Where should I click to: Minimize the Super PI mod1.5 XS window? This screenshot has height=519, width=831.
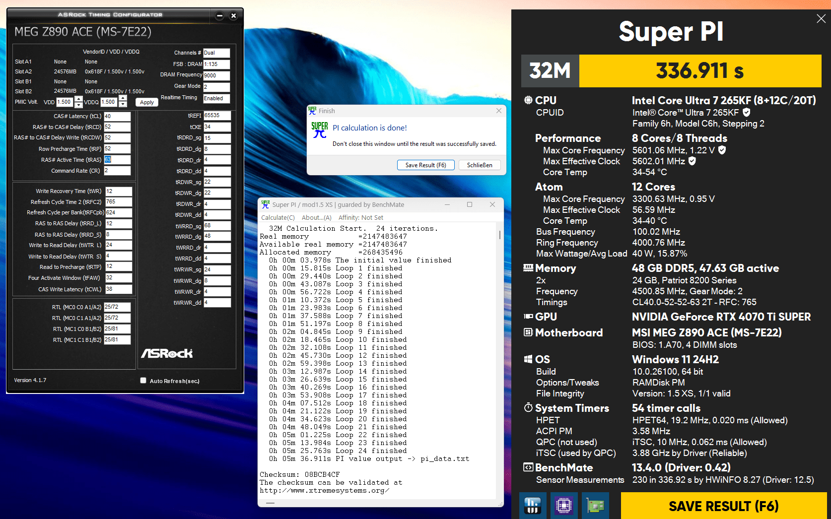[447, 204]
